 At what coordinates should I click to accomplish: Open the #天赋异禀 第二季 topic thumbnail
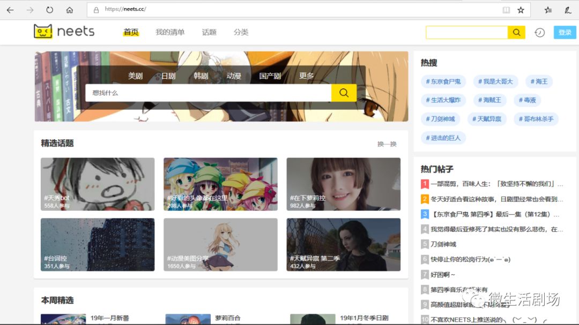pos(344,245)
